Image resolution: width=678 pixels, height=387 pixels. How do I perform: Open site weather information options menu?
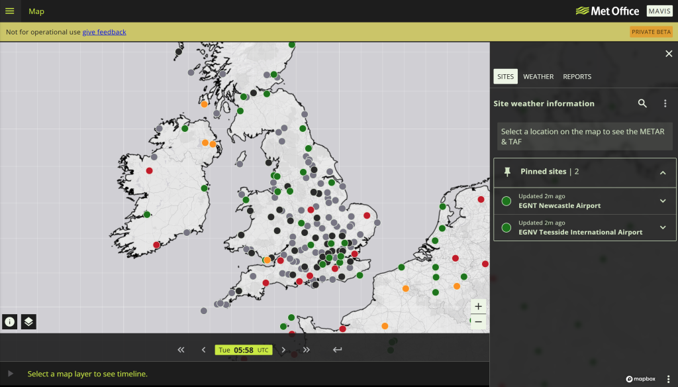pos(665,103)
